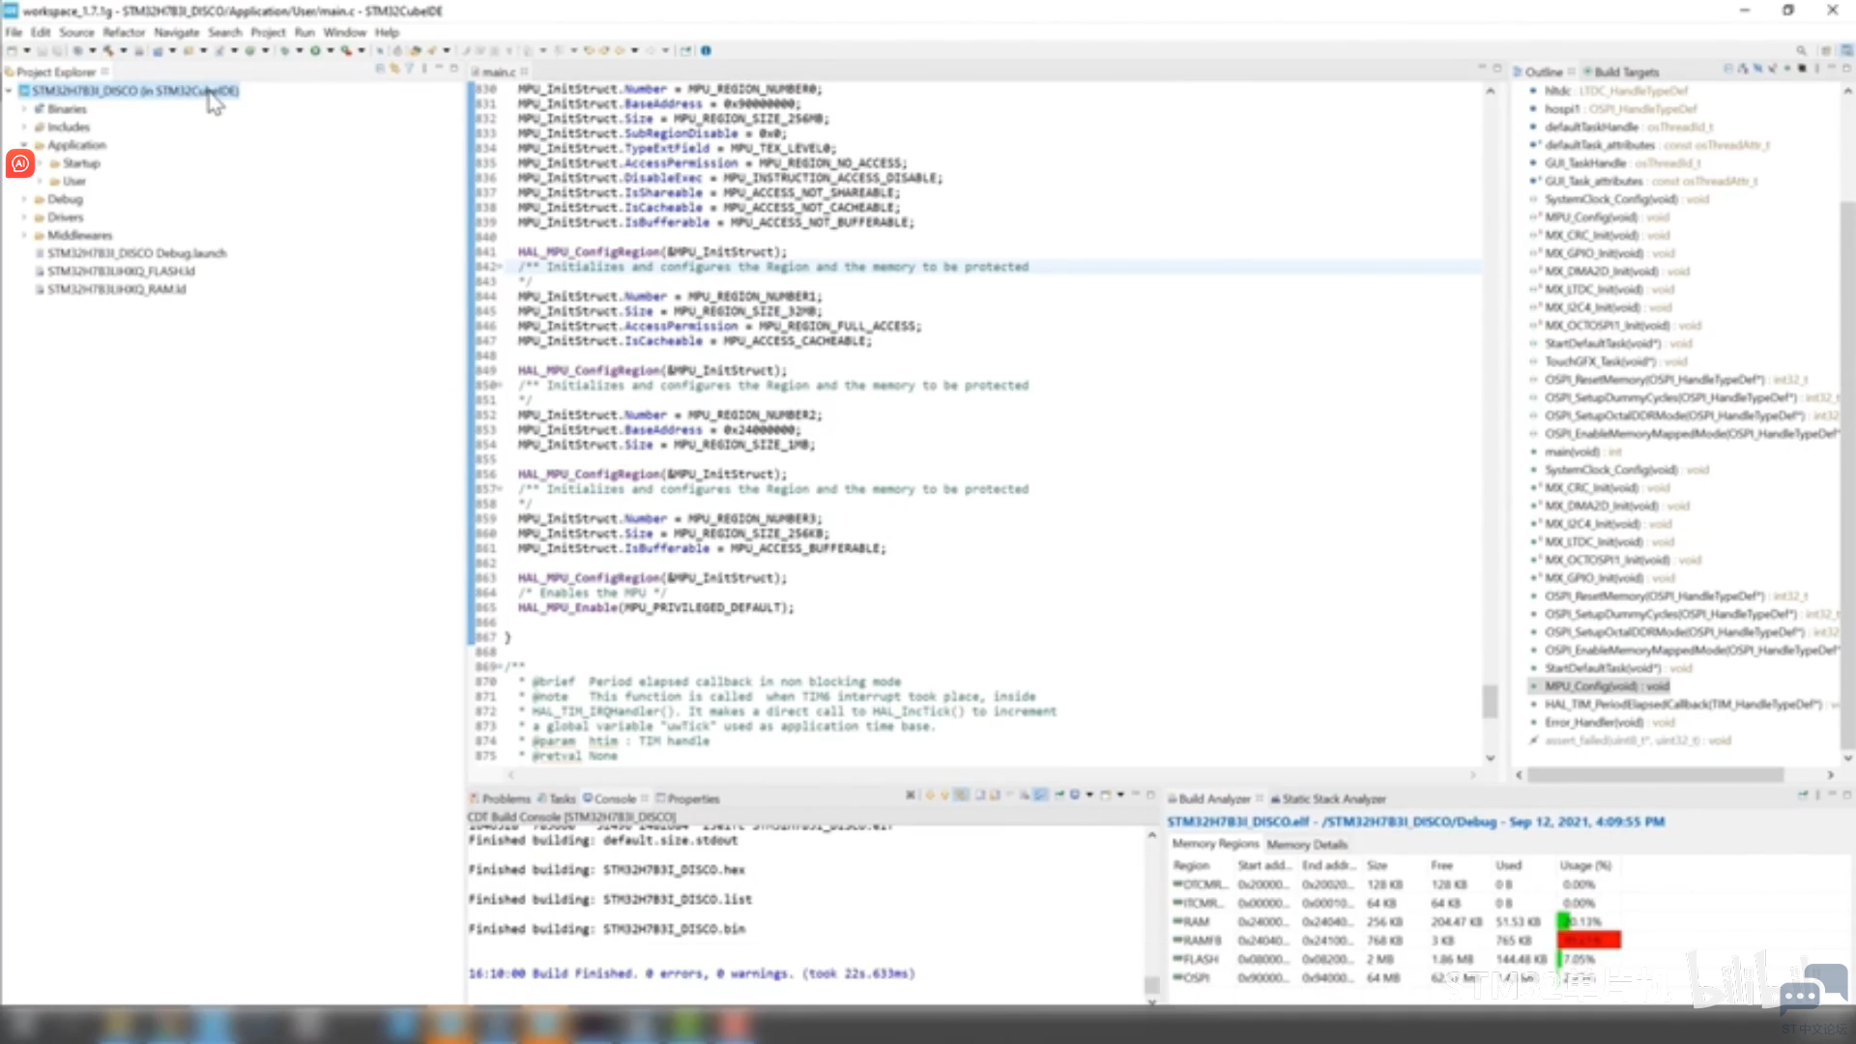
Task: Click the Search magnifier at top right
Action: point(1801,50)
